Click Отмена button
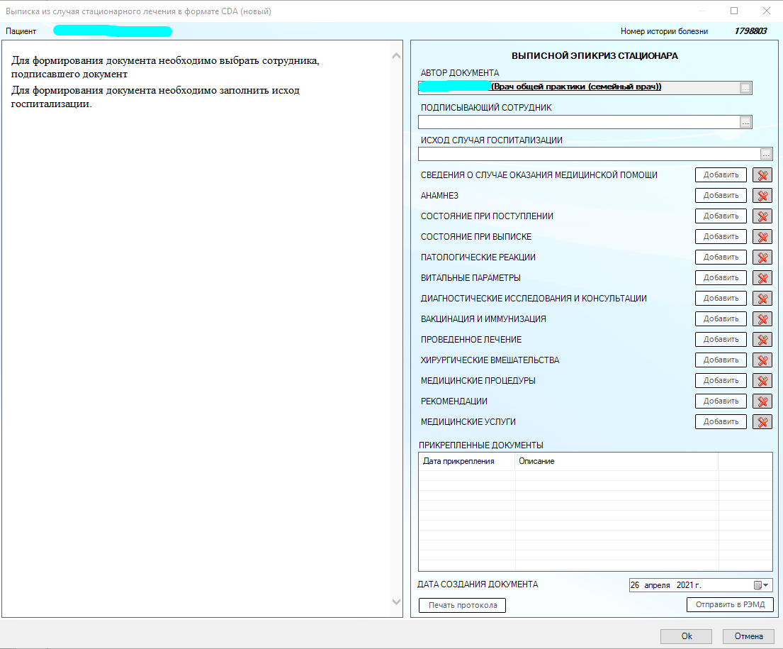783x649 pixels. point(748,636)
